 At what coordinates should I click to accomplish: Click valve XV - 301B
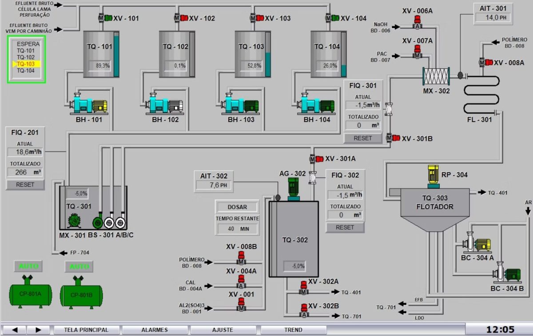393,138
